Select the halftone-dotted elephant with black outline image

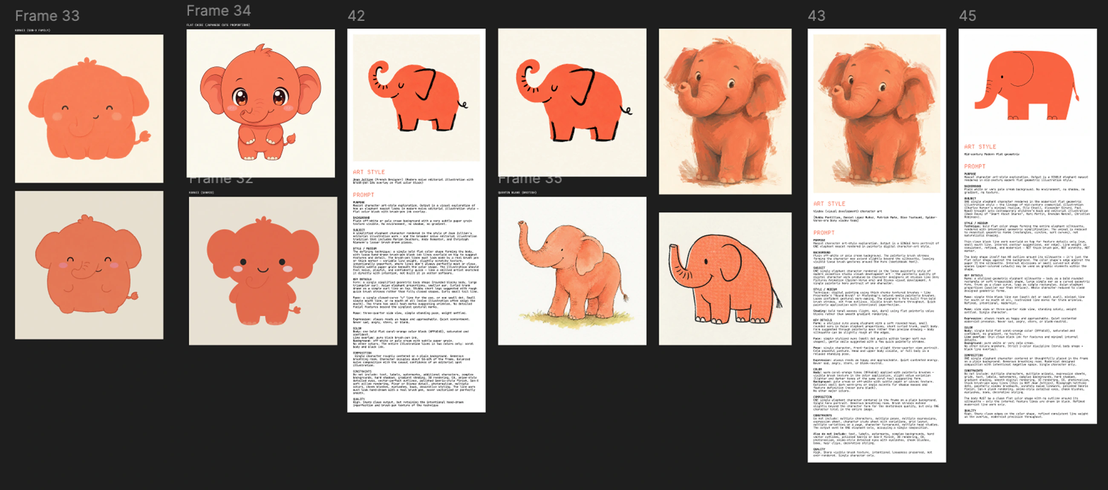[x=725, y=278]
